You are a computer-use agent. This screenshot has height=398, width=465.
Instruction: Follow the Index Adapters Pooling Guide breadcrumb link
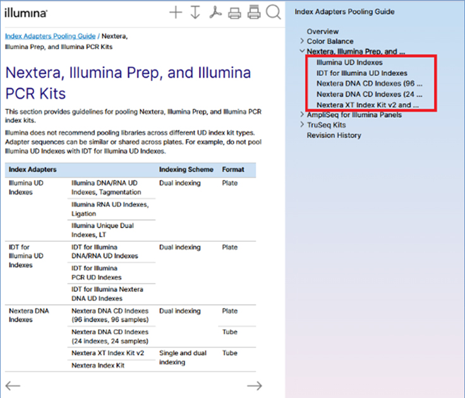(50, 36)
